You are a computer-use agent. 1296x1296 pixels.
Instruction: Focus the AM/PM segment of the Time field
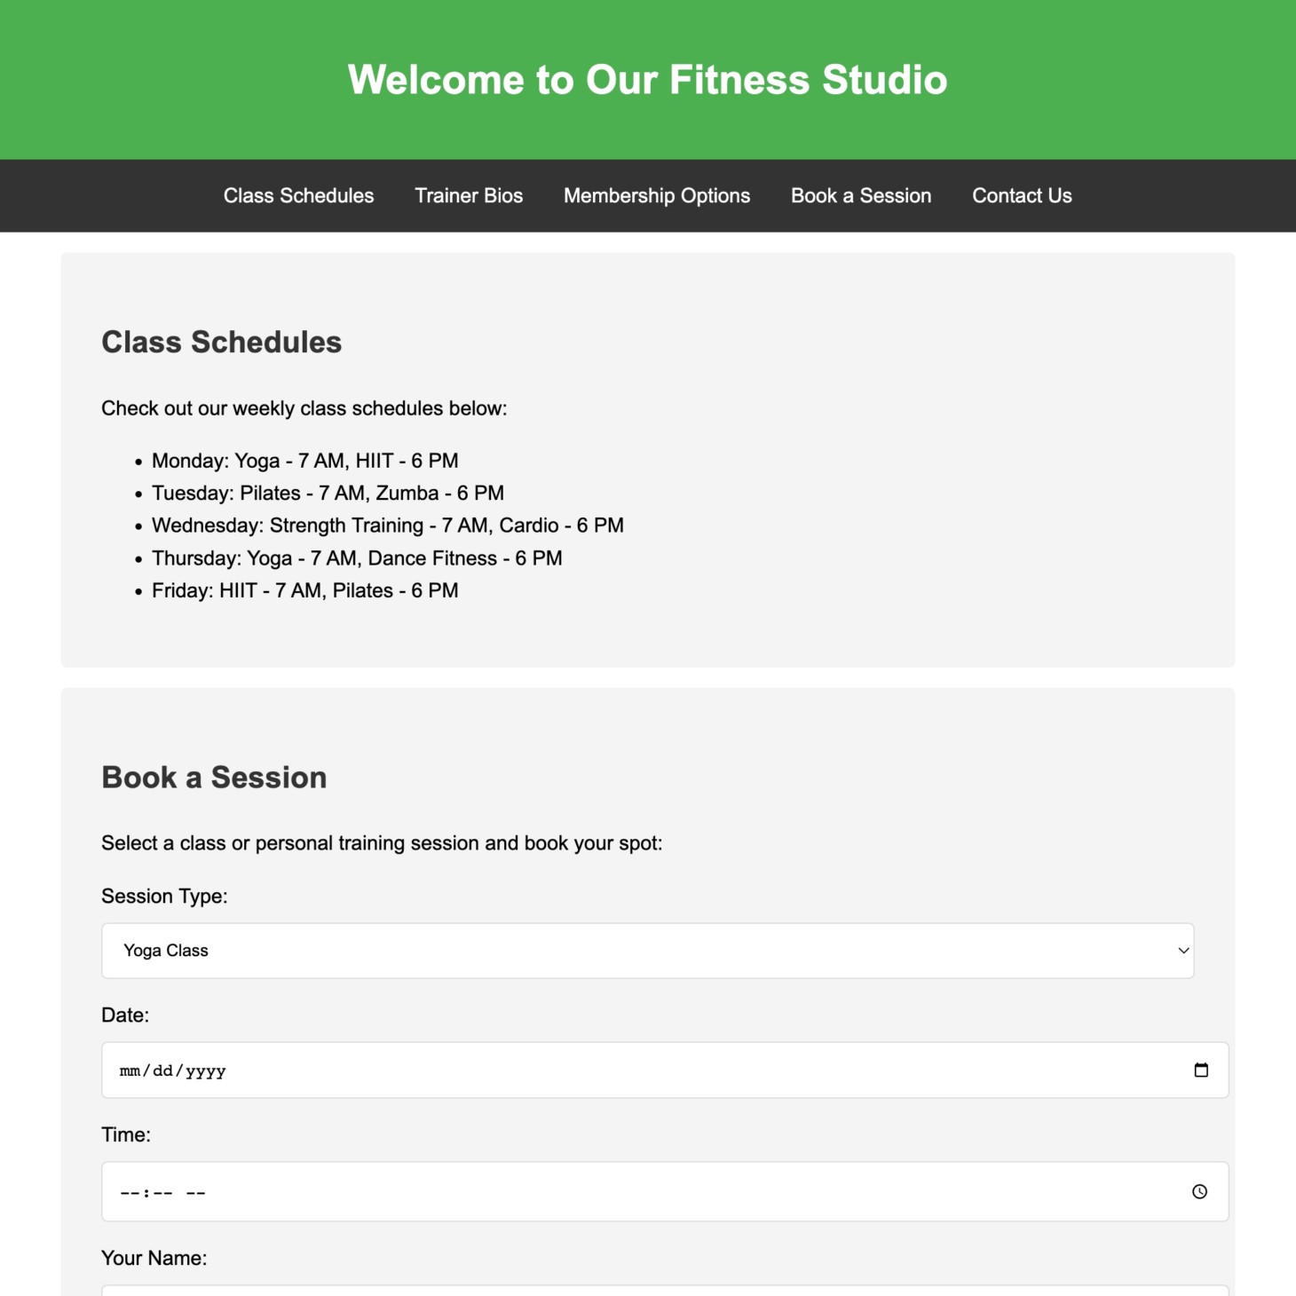click(196, 1193)
